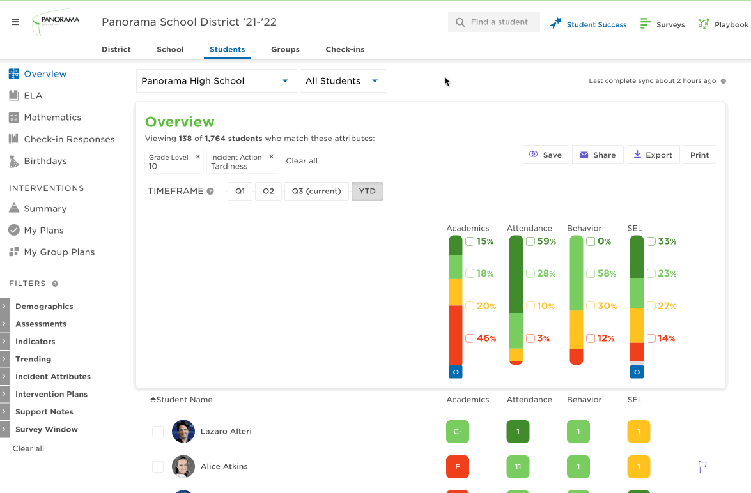
Task: Select Lazaro Alteri's row checkbox
Action: [x=158, y=432]
